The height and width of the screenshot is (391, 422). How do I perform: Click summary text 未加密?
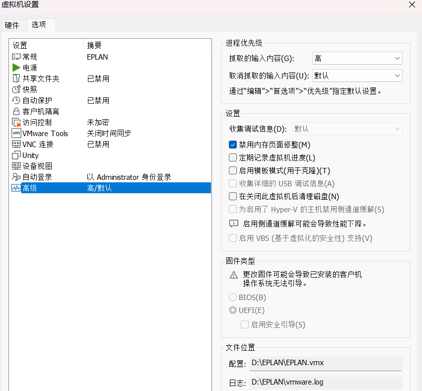point(98,122)
